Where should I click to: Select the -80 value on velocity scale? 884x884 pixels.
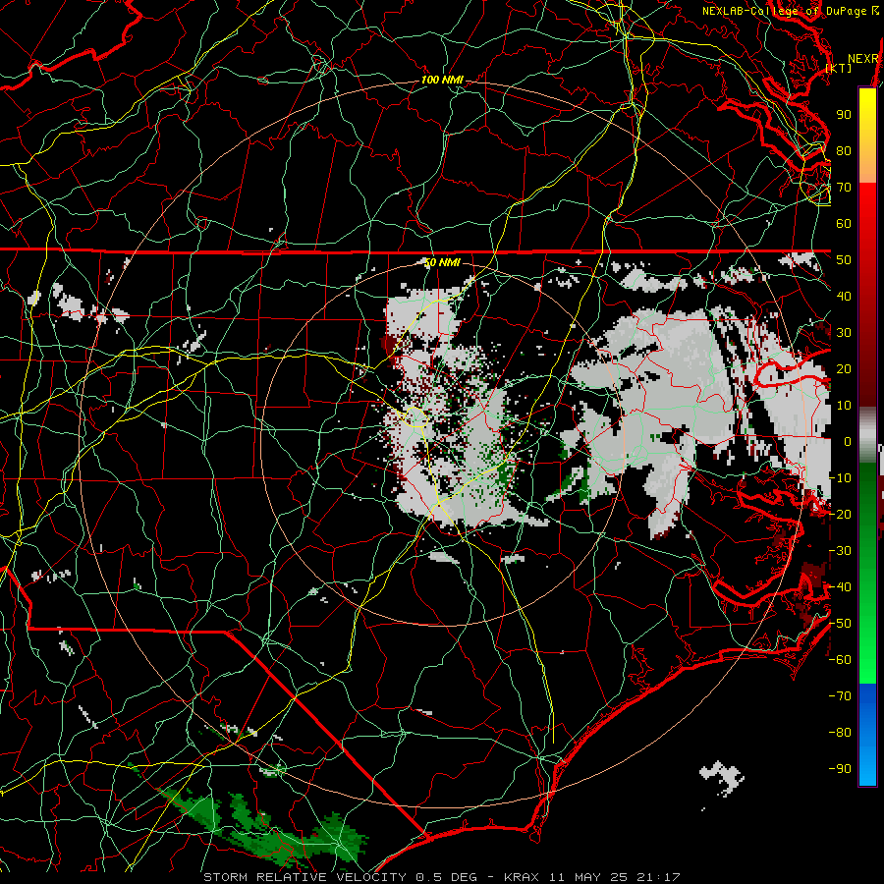pos(840,733)
